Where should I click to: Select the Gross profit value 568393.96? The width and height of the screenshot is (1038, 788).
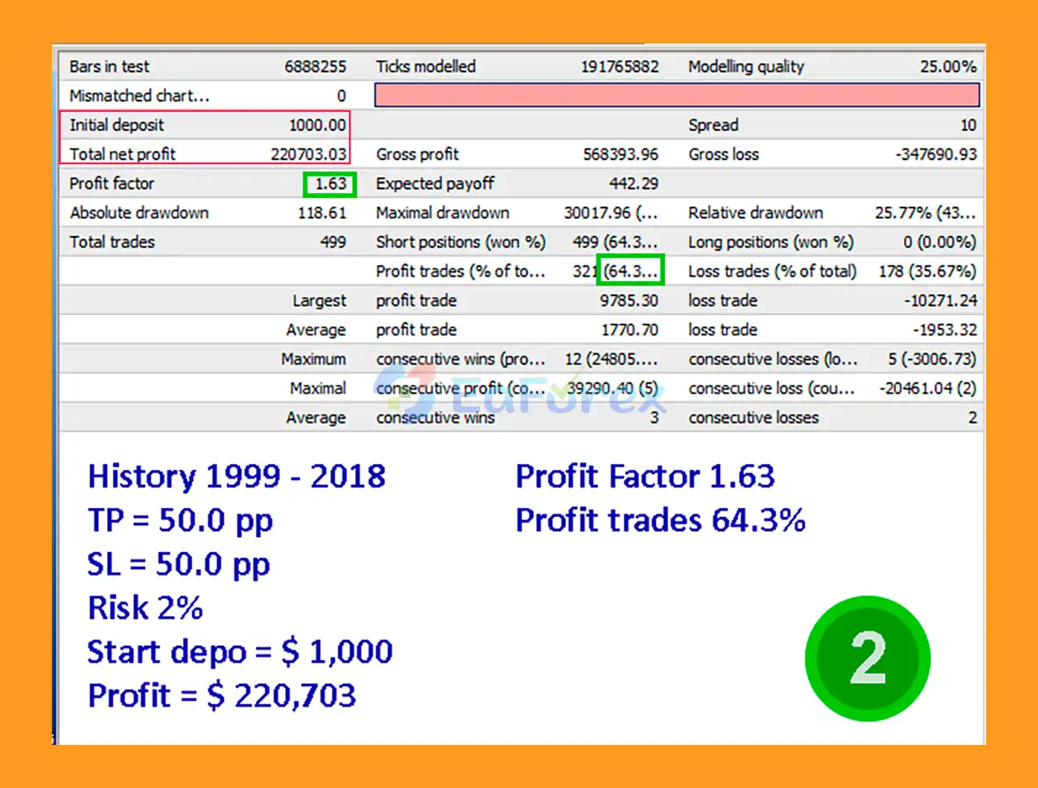click(620, 154)
